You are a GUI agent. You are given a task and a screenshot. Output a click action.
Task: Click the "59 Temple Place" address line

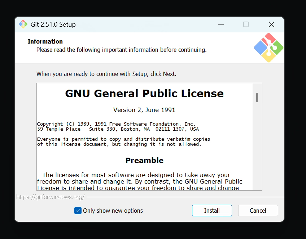118,129
